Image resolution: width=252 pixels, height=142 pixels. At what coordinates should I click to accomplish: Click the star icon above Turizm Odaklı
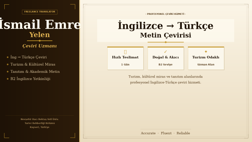(206, 52)
